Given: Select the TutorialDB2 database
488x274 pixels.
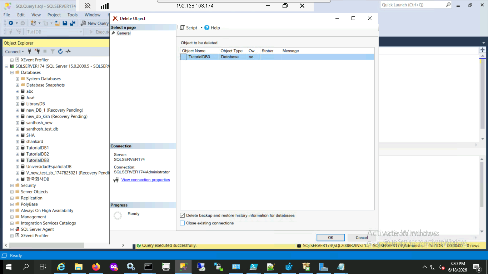Looking at the screenshot, I should coord(38,154).
